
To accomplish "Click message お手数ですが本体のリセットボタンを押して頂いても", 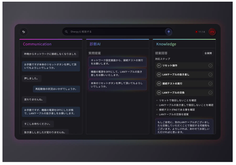I will pos(51,66).
